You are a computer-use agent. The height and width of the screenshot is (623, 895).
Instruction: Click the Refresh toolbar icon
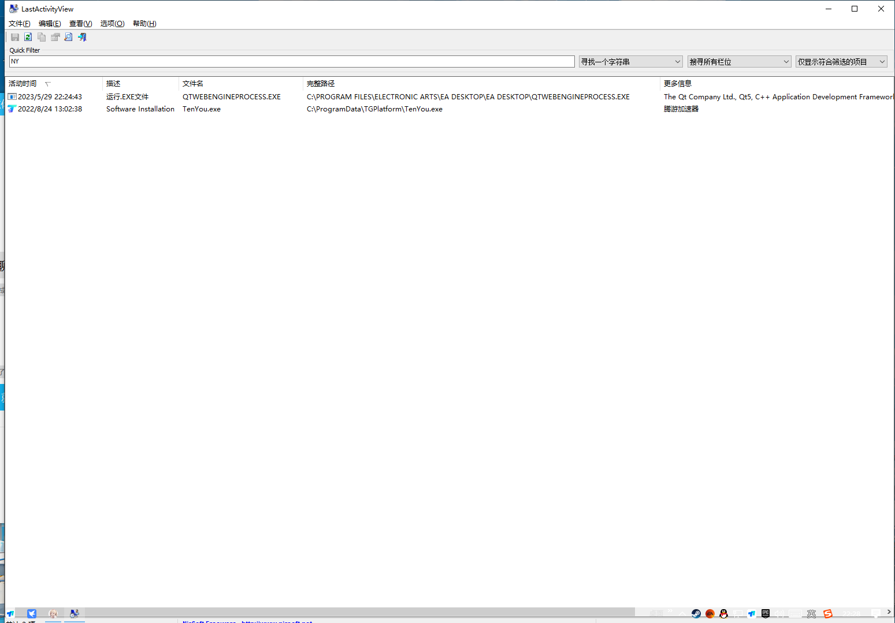28,37
